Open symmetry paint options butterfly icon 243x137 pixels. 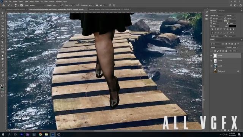click(114, 5)
